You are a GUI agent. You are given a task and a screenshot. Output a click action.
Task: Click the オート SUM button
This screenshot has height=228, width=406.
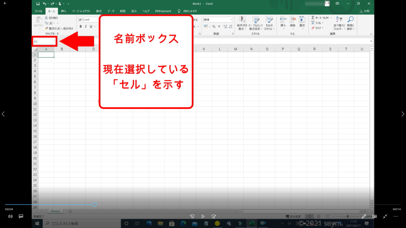pyautogui.click(x=320, y=18)
